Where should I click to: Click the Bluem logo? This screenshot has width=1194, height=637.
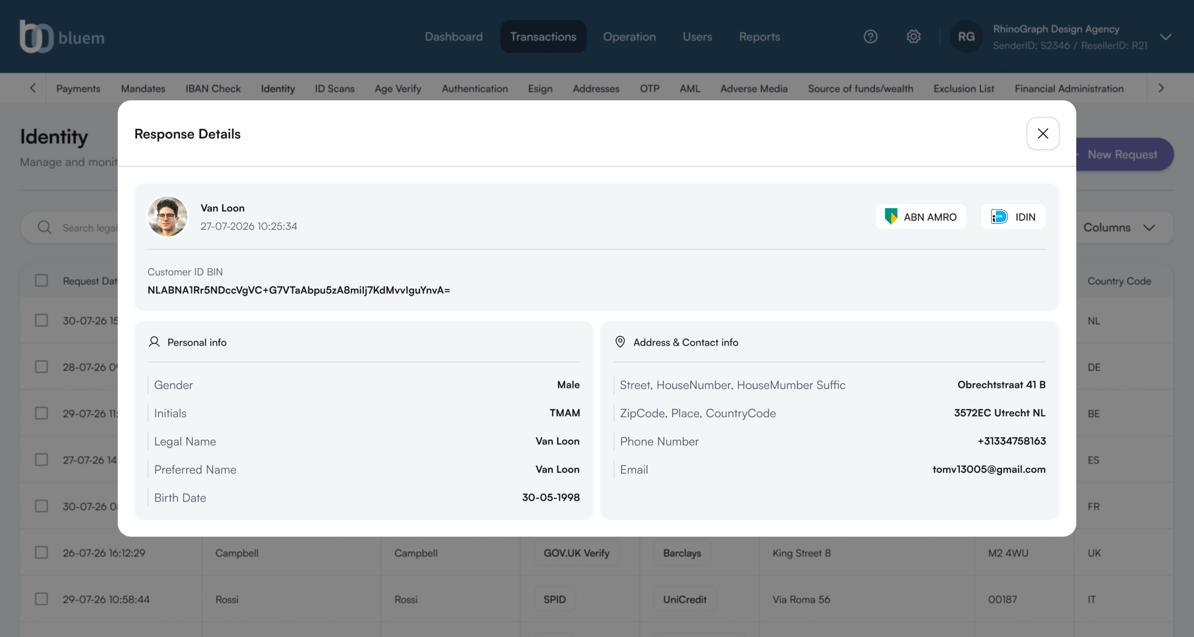tap(62, 36)
